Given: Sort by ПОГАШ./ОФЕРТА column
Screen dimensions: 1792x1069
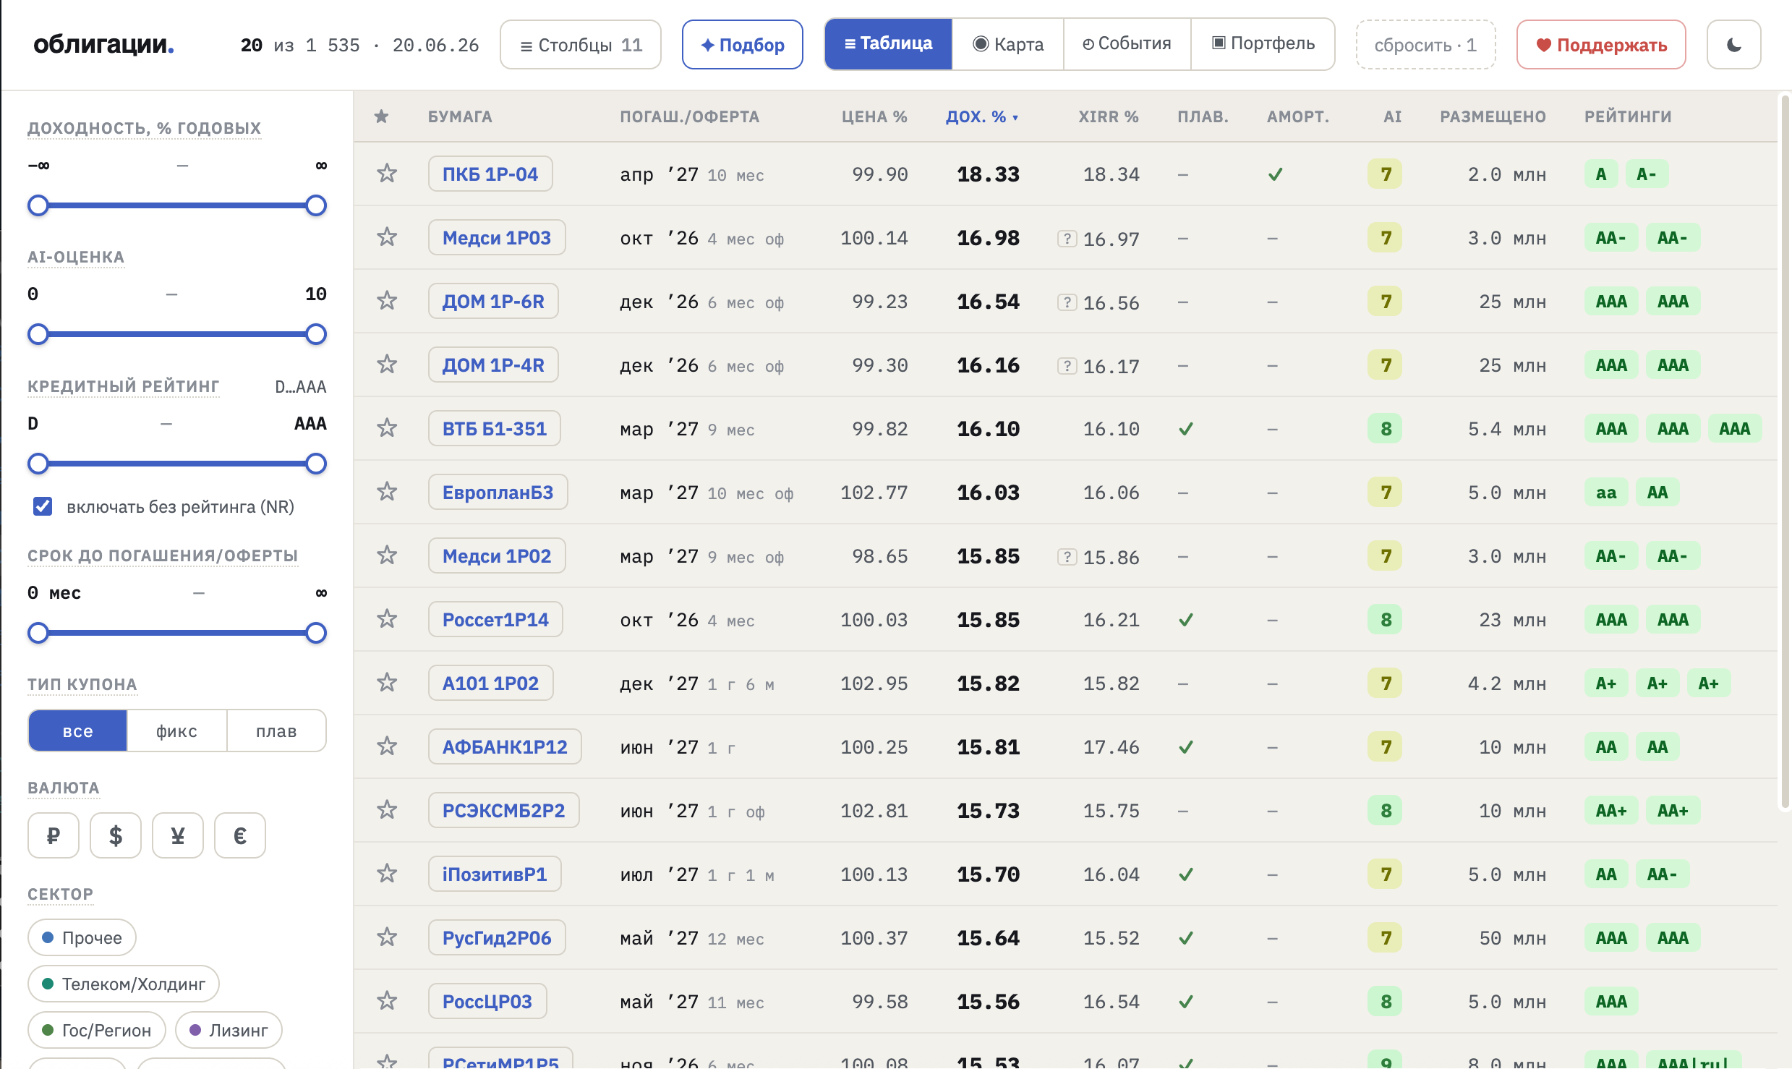Looking at the screenshot, I should point(689,116).
